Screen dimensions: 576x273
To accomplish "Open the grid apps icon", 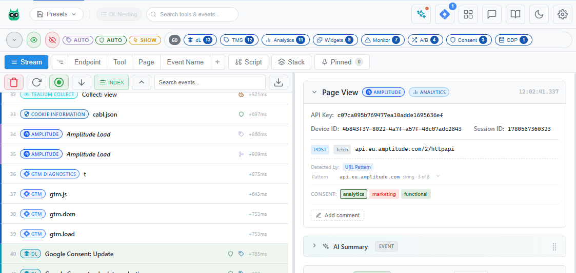I will tap(468, 14).
